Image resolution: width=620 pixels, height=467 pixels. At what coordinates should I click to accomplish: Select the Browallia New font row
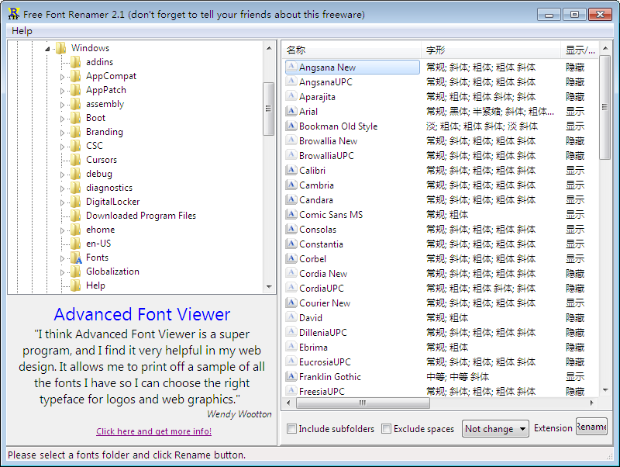[440, 140]
